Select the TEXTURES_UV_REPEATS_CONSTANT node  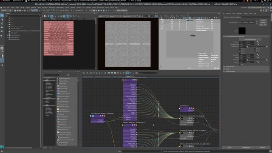[97, 119]
